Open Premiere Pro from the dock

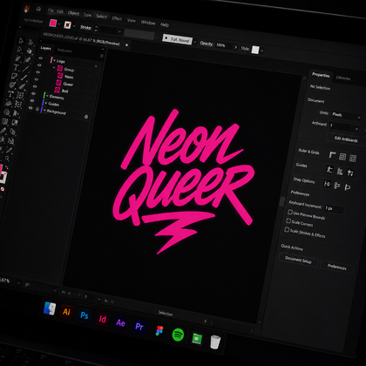139,327
